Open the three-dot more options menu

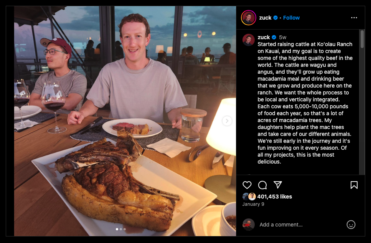(354, 18)
